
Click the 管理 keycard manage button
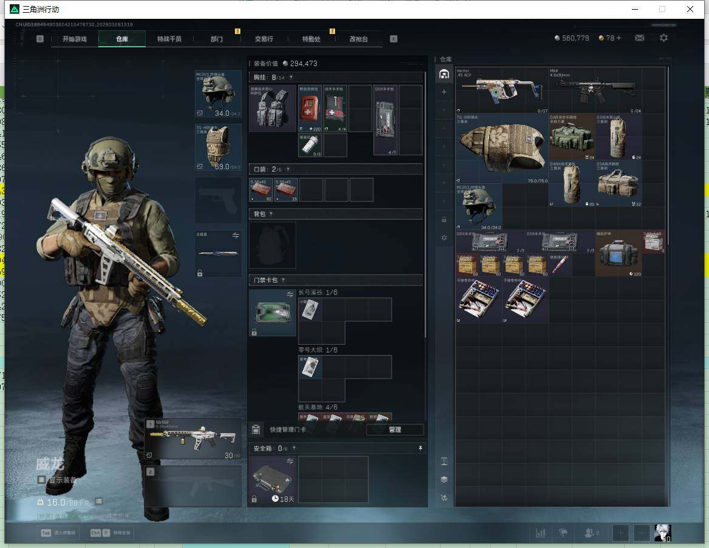click(395, 430)
